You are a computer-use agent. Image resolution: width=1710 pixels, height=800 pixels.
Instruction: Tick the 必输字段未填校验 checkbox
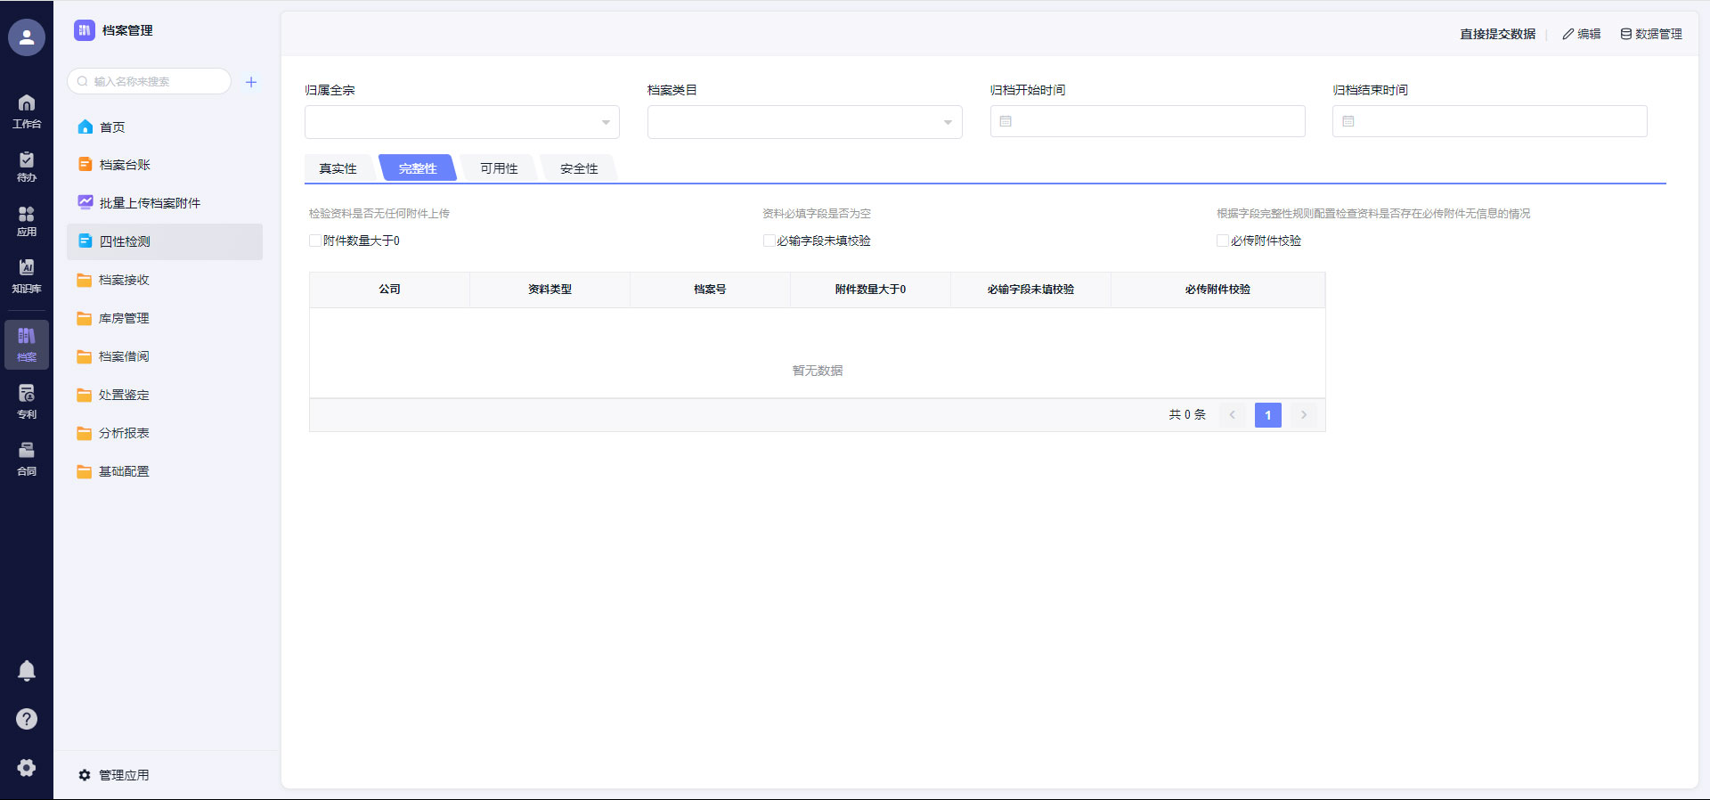tap(769, 241)
